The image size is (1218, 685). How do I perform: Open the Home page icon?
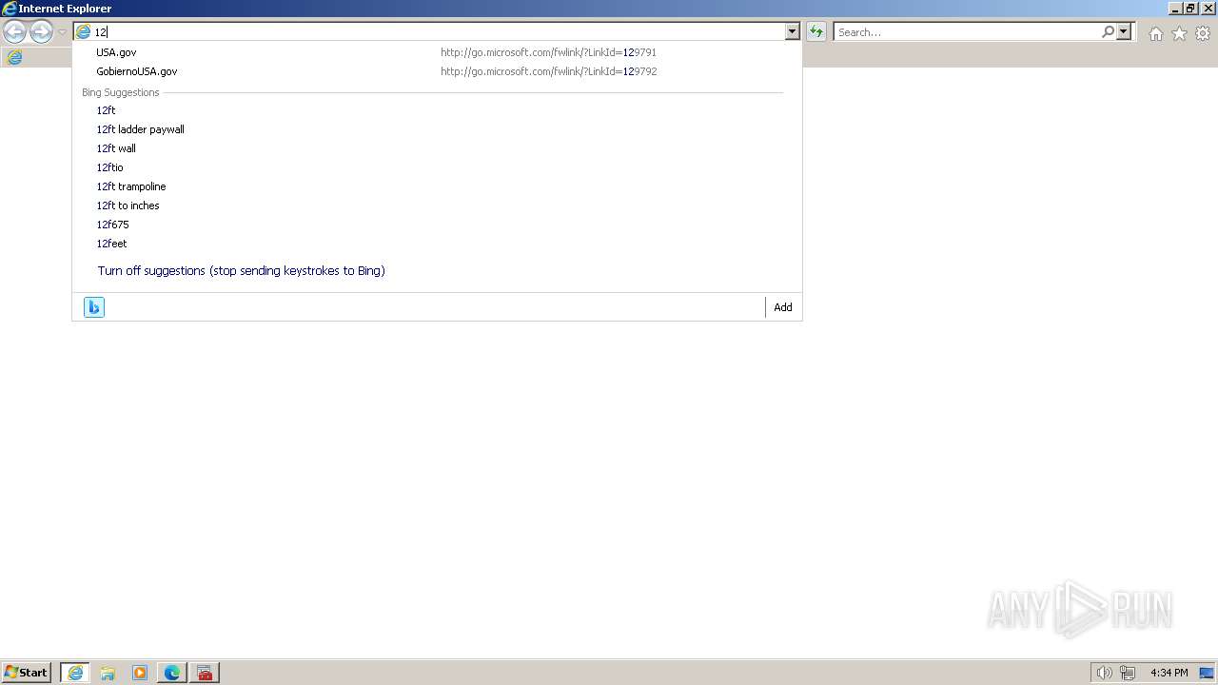pyautogui.click(x=1155, y=33)
